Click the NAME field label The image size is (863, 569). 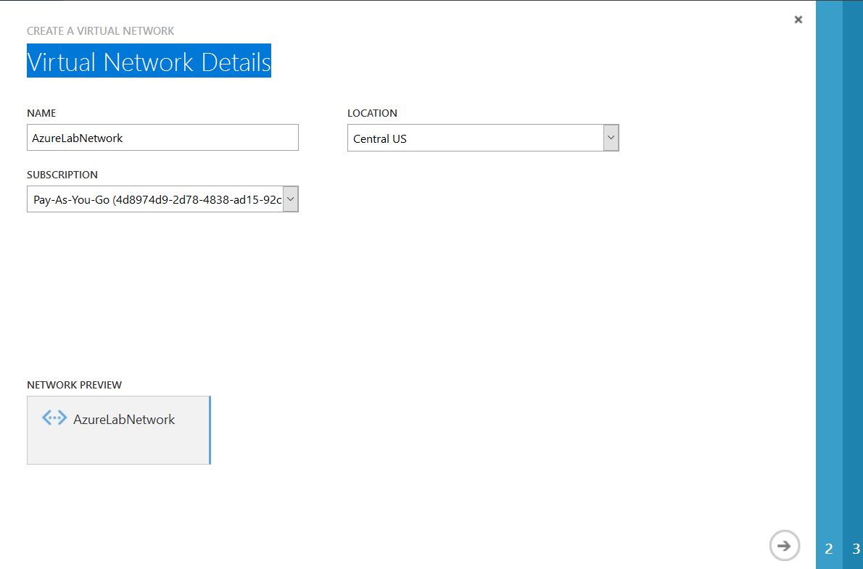coord(41,113)
